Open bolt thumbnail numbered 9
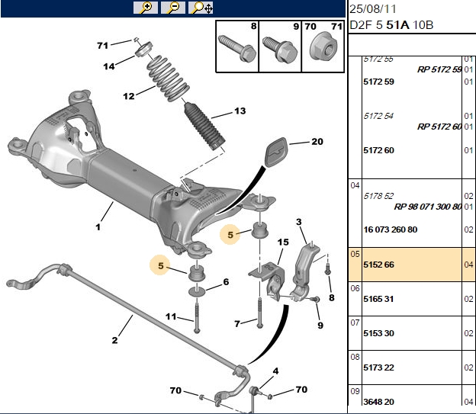The image size is (476, 414). click(280, 47)
